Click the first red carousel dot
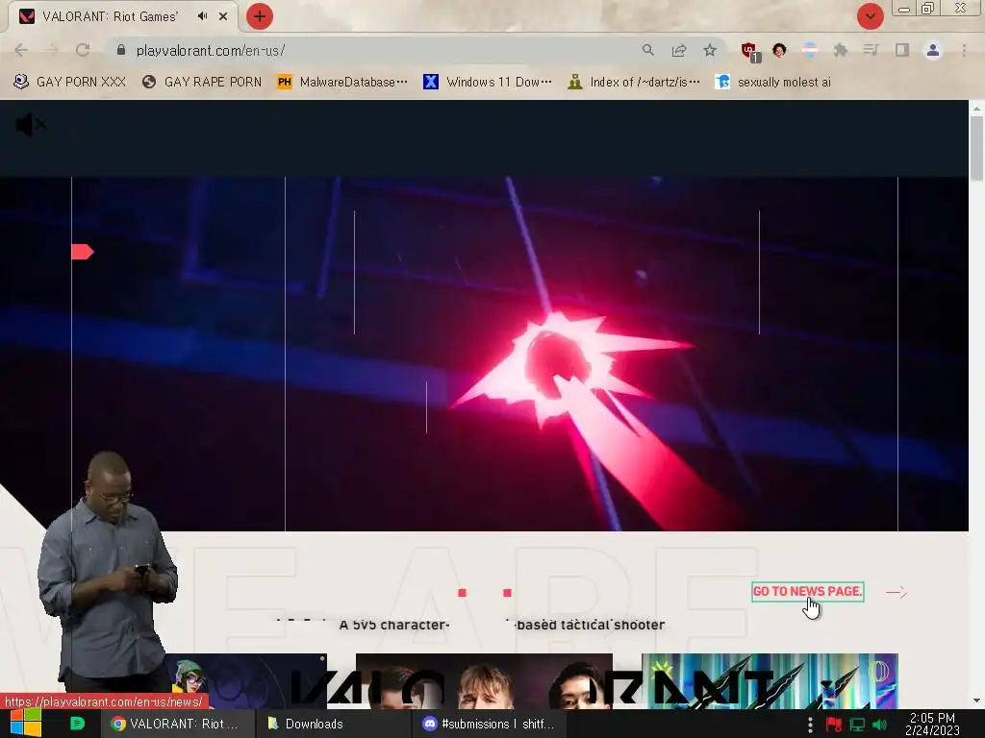This screenshot has height=738, width=985. (463, 592)
